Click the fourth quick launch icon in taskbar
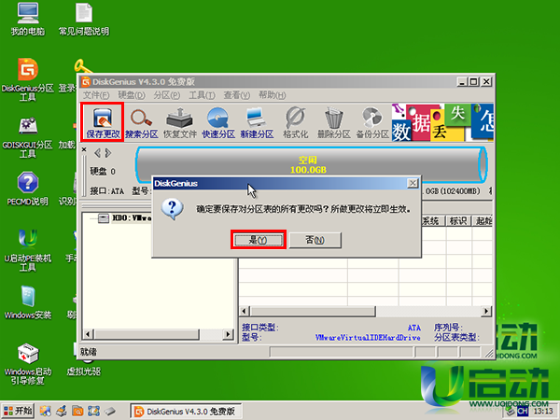 (x=93, y=411)
